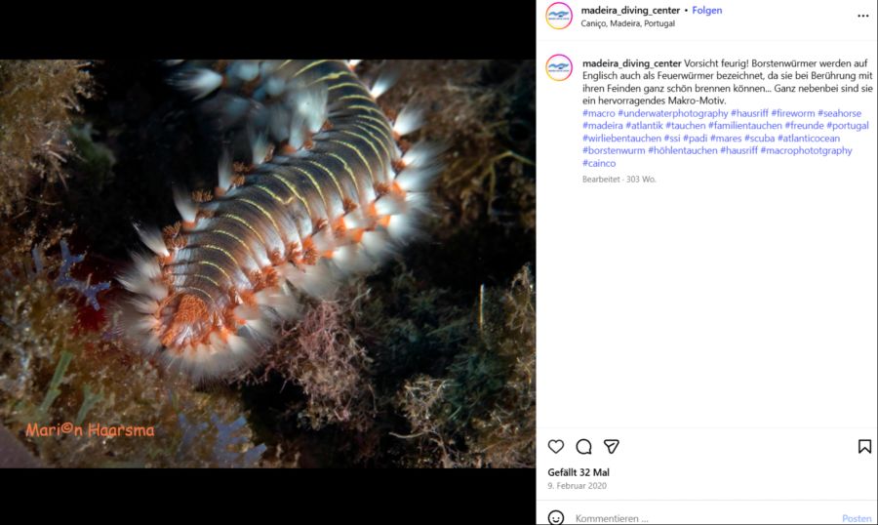The height and width of the screenshot is (525, 878).
Task: Follow the account via Folgen
Action: (x=707, y=11)
